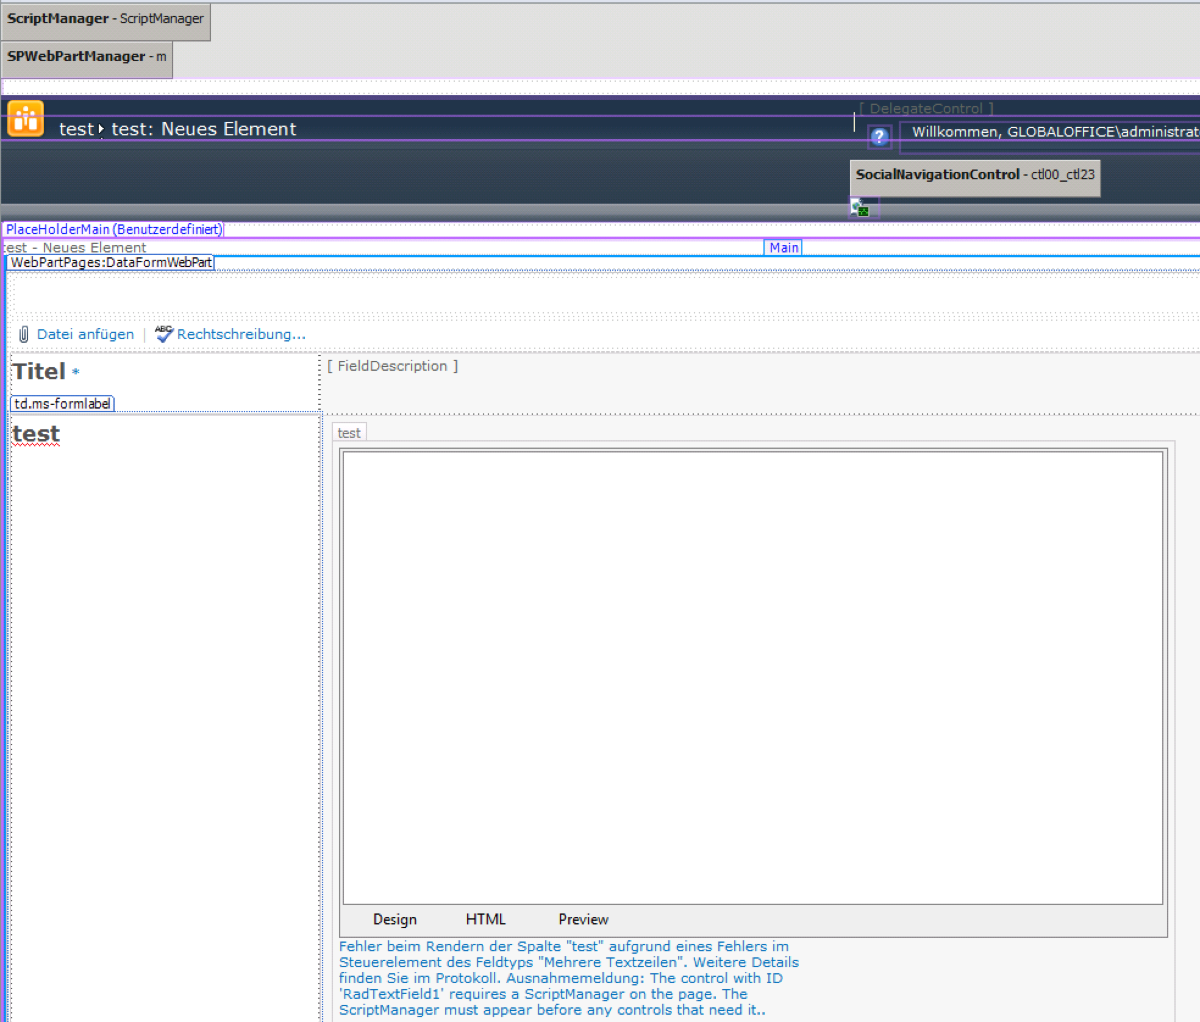Switch to the HTML editor tab
1200x1022 pixels.
(x=485, y=920)
